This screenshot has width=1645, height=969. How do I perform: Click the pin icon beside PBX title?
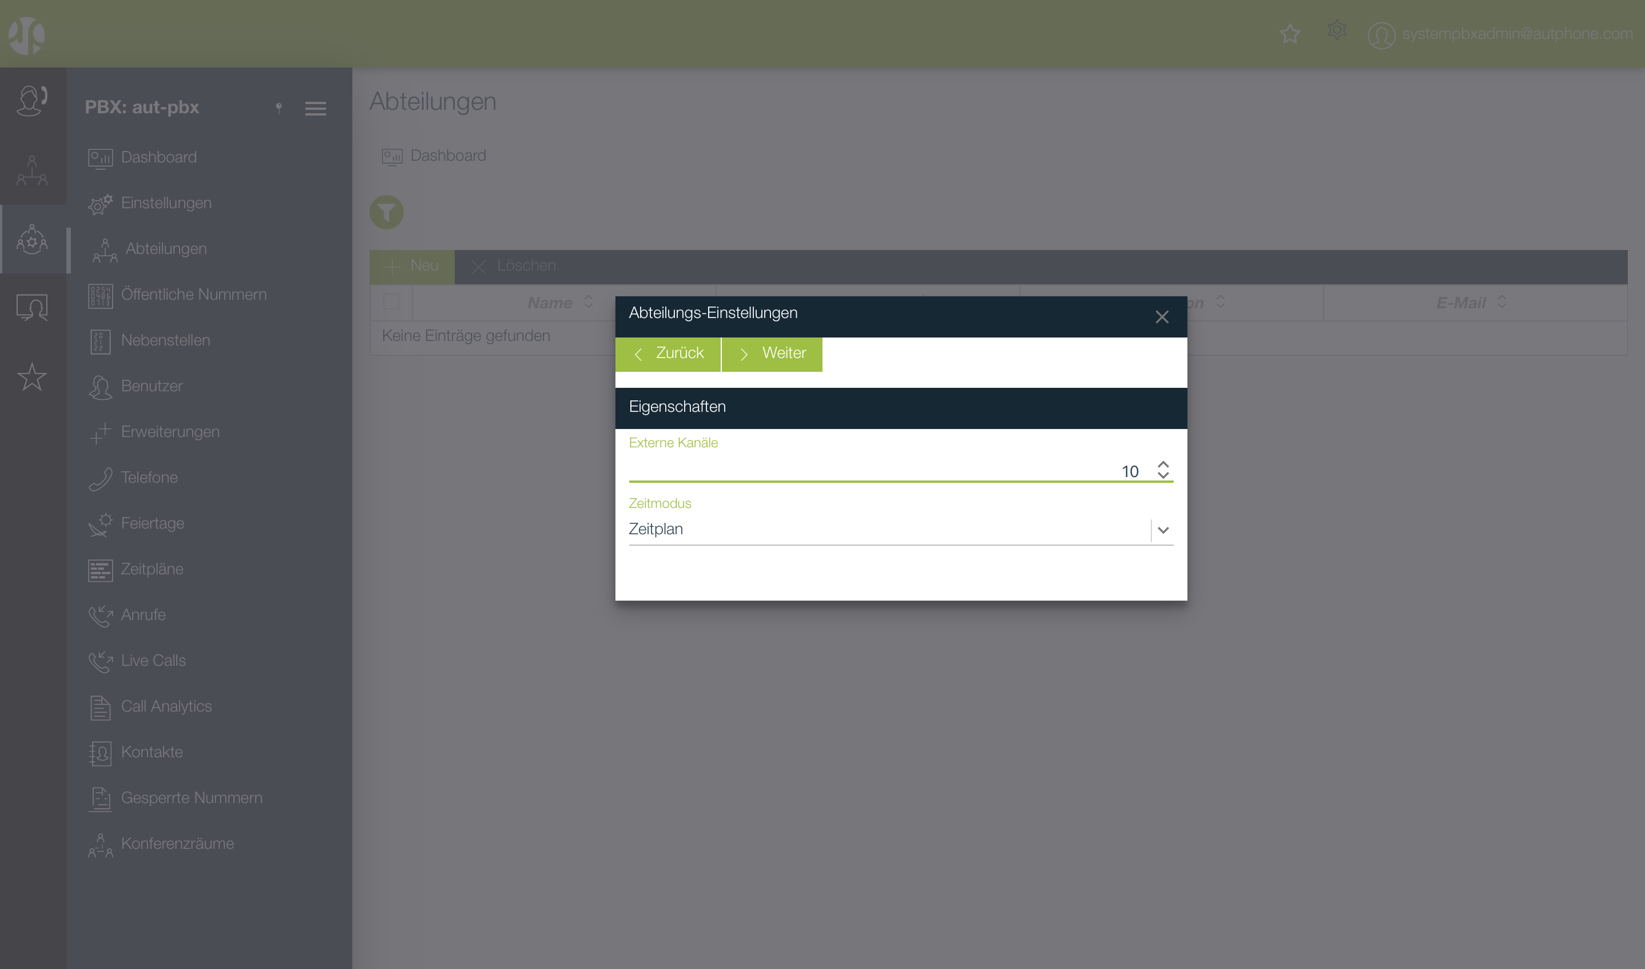pyautogui.click(x=279, y=108)
